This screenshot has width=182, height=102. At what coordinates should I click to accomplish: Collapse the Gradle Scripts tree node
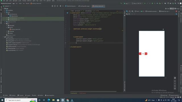click(x=3, y=37)
